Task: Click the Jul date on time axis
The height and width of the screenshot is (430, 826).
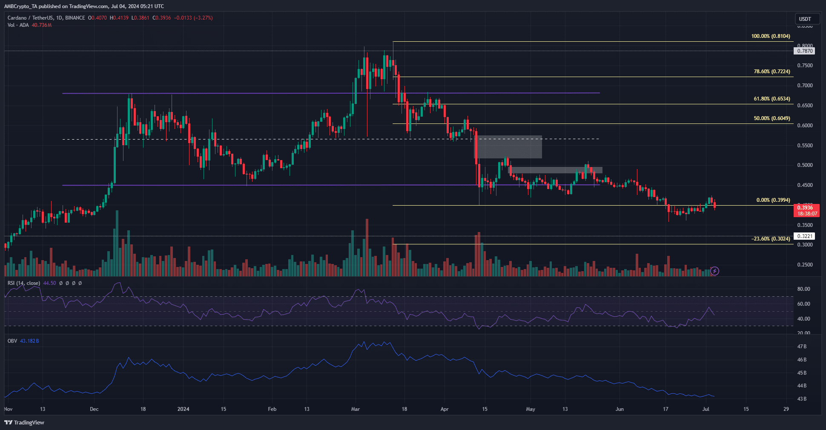Action: coord(706,409)
